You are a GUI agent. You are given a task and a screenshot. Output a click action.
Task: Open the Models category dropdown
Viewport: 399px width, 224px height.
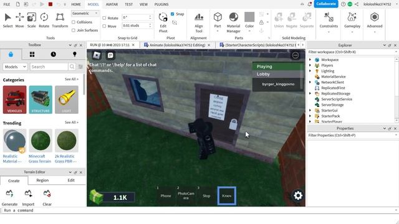click(15, 67)
